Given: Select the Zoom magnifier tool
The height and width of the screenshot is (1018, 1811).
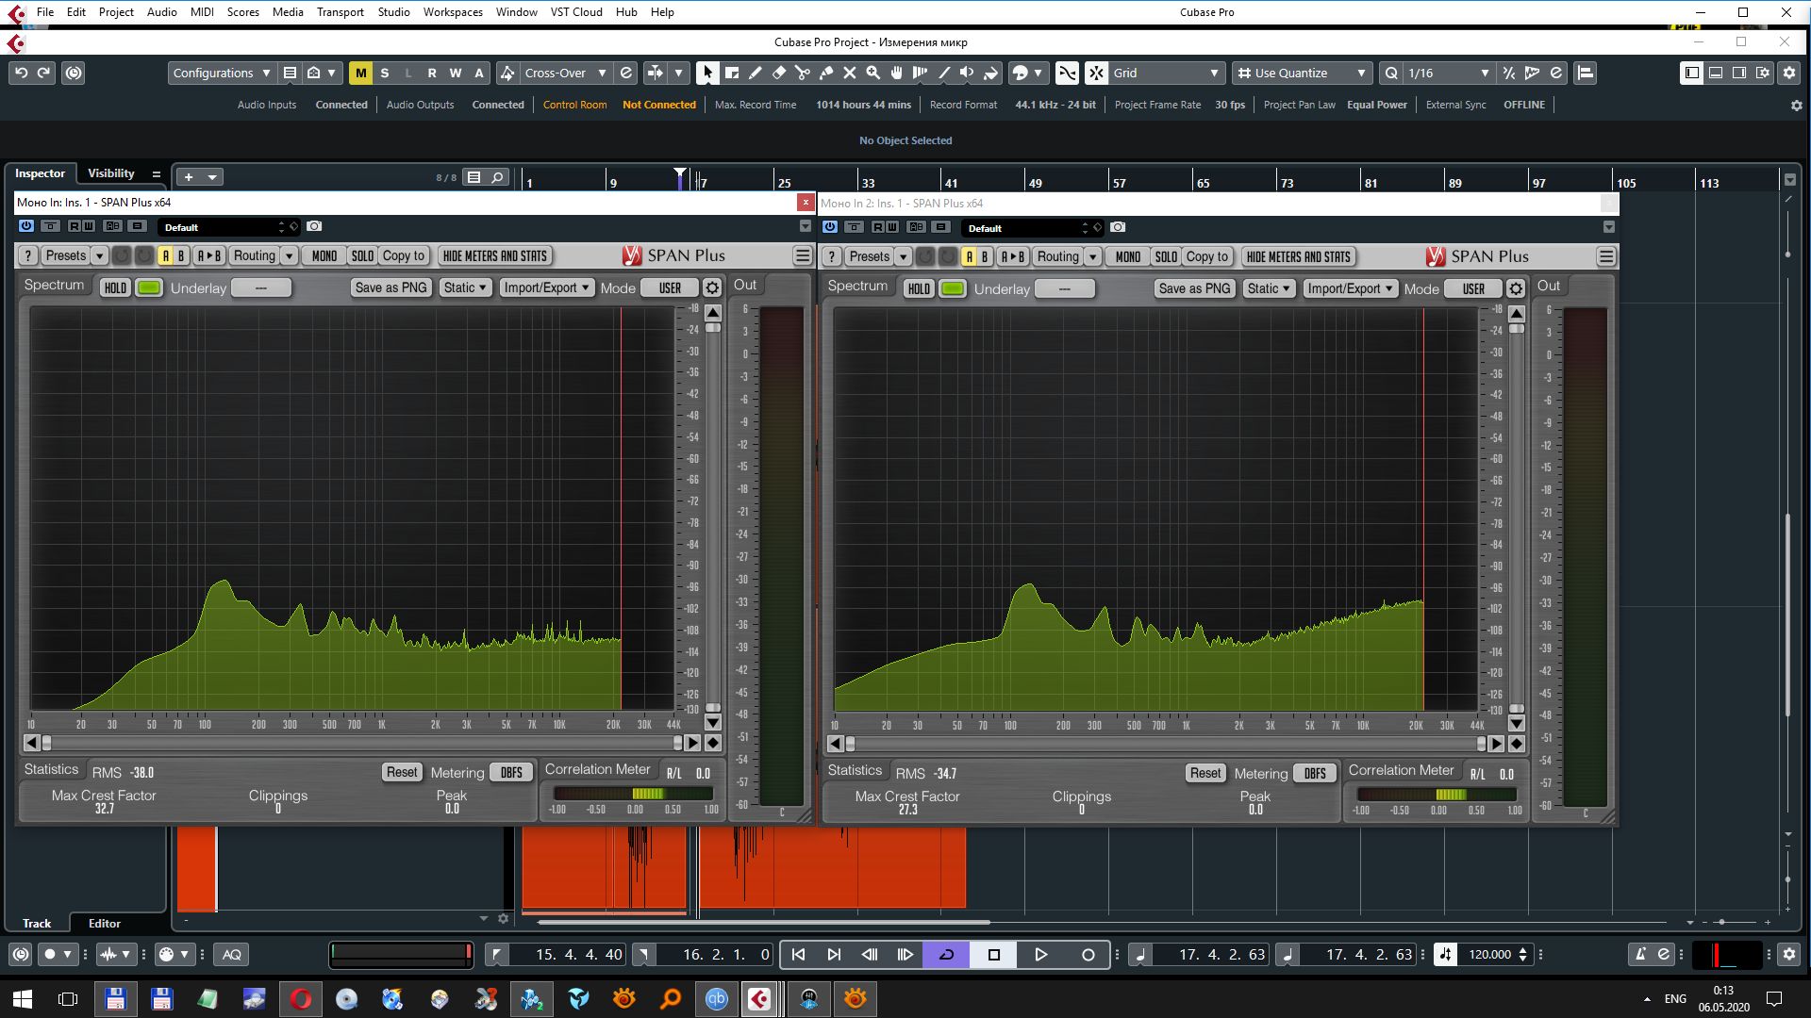Looking at the screenshot, I should 873,73.
